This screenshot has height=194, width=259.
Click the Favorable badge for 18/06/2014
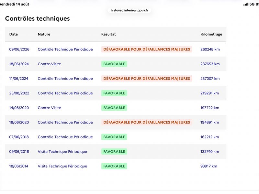[114, 166]
